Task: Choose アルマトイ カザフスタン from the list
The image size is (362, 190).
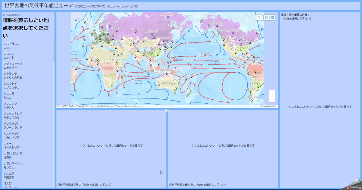Action: (27, 86)
